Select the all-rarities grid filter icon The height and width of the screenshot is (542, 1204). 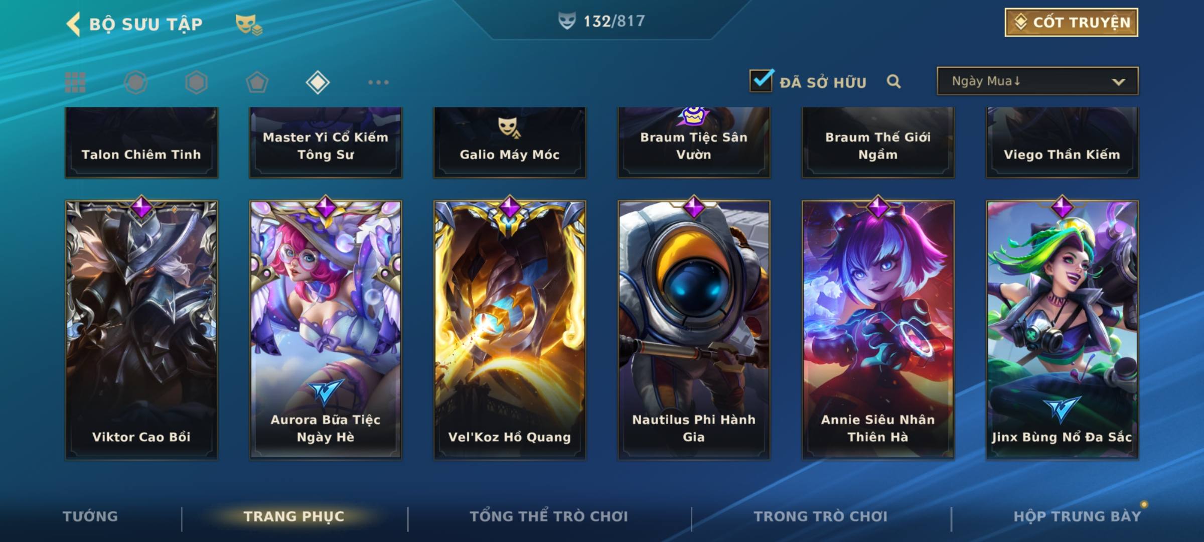pos(75,82)
